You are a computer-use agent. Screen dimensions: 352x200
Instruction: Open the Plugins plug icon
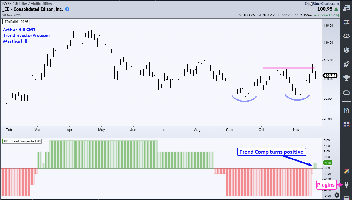point(347,184)
